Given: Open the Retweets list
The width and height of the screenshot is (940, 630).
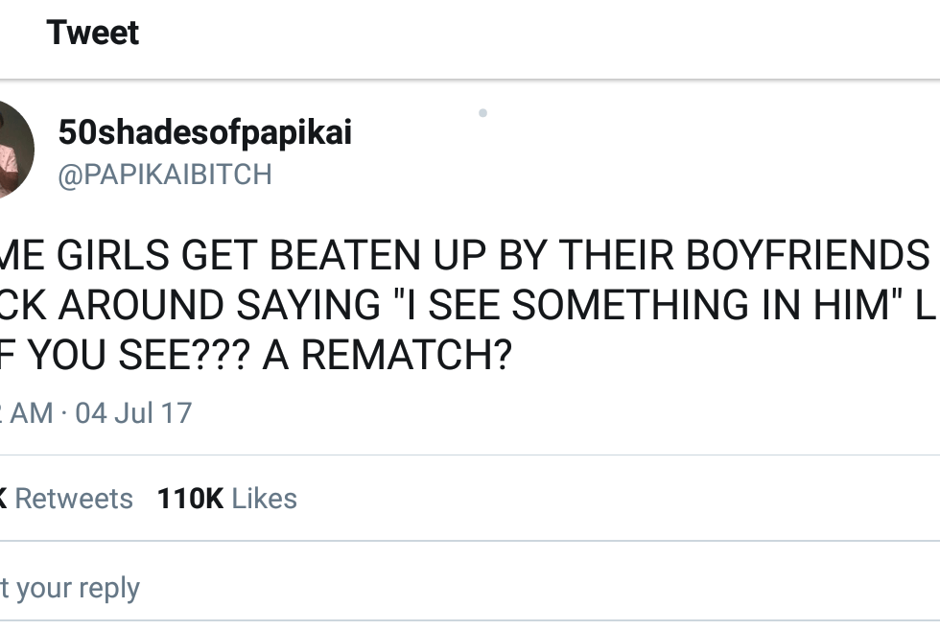Looking at the screenshot, I should 73,499.
